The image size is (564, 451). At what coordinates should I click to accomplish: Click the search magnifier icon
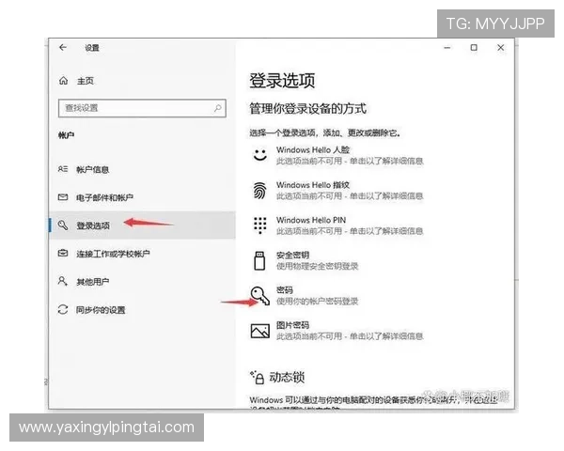(218, 108)
